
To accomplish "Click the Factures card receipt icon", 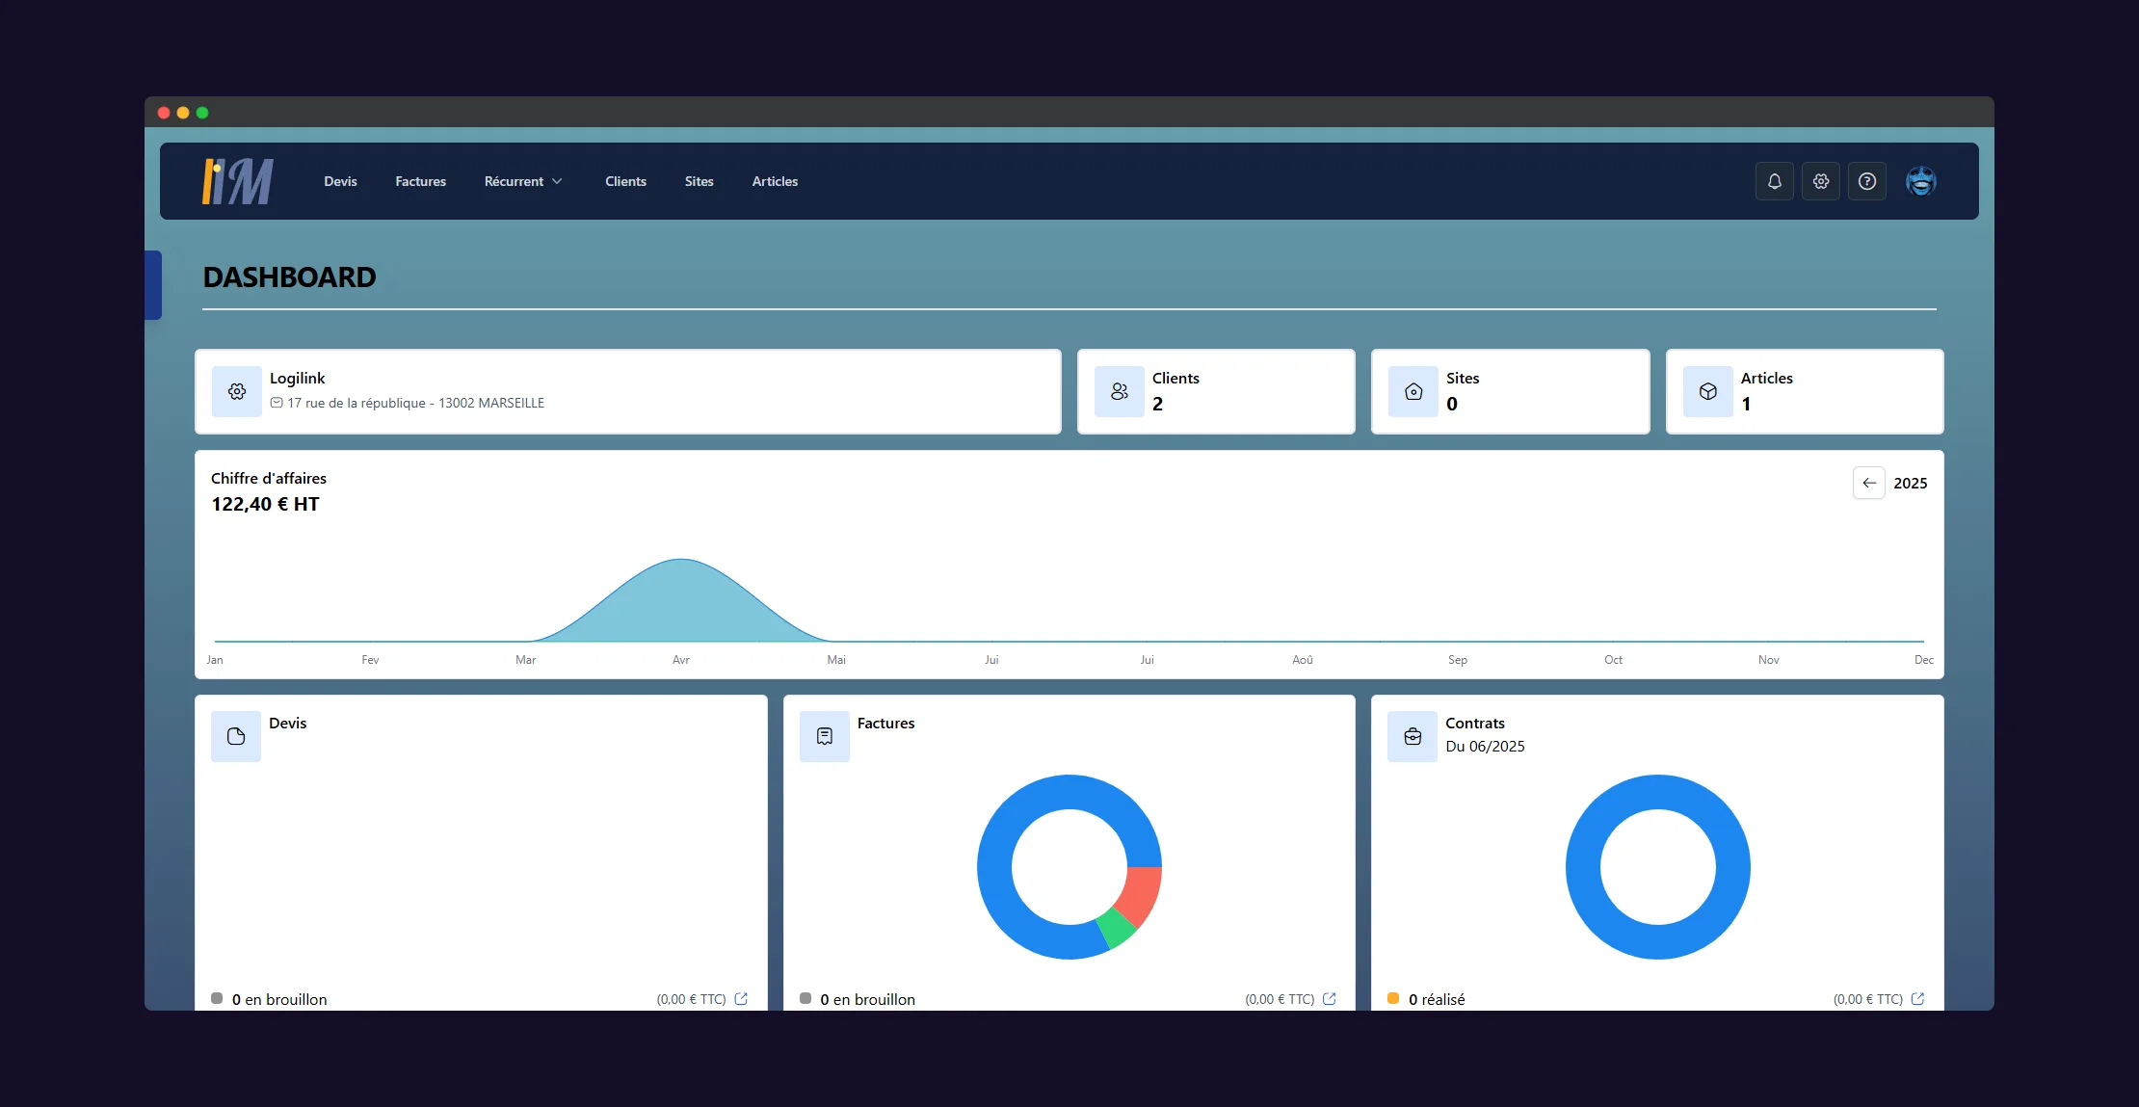I will point(825,736).
